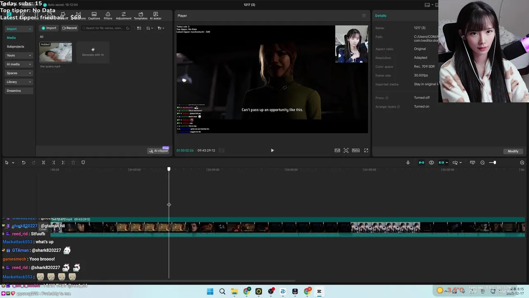The width and height of the screenshot is (529, 298).
Task: Expand the Spaces section
Action: [x=19, y=73]
